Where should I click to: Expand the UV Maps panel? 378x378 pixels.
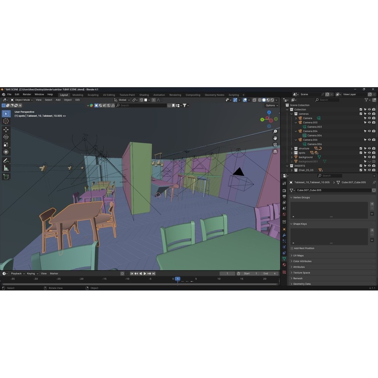pos(298,255)
